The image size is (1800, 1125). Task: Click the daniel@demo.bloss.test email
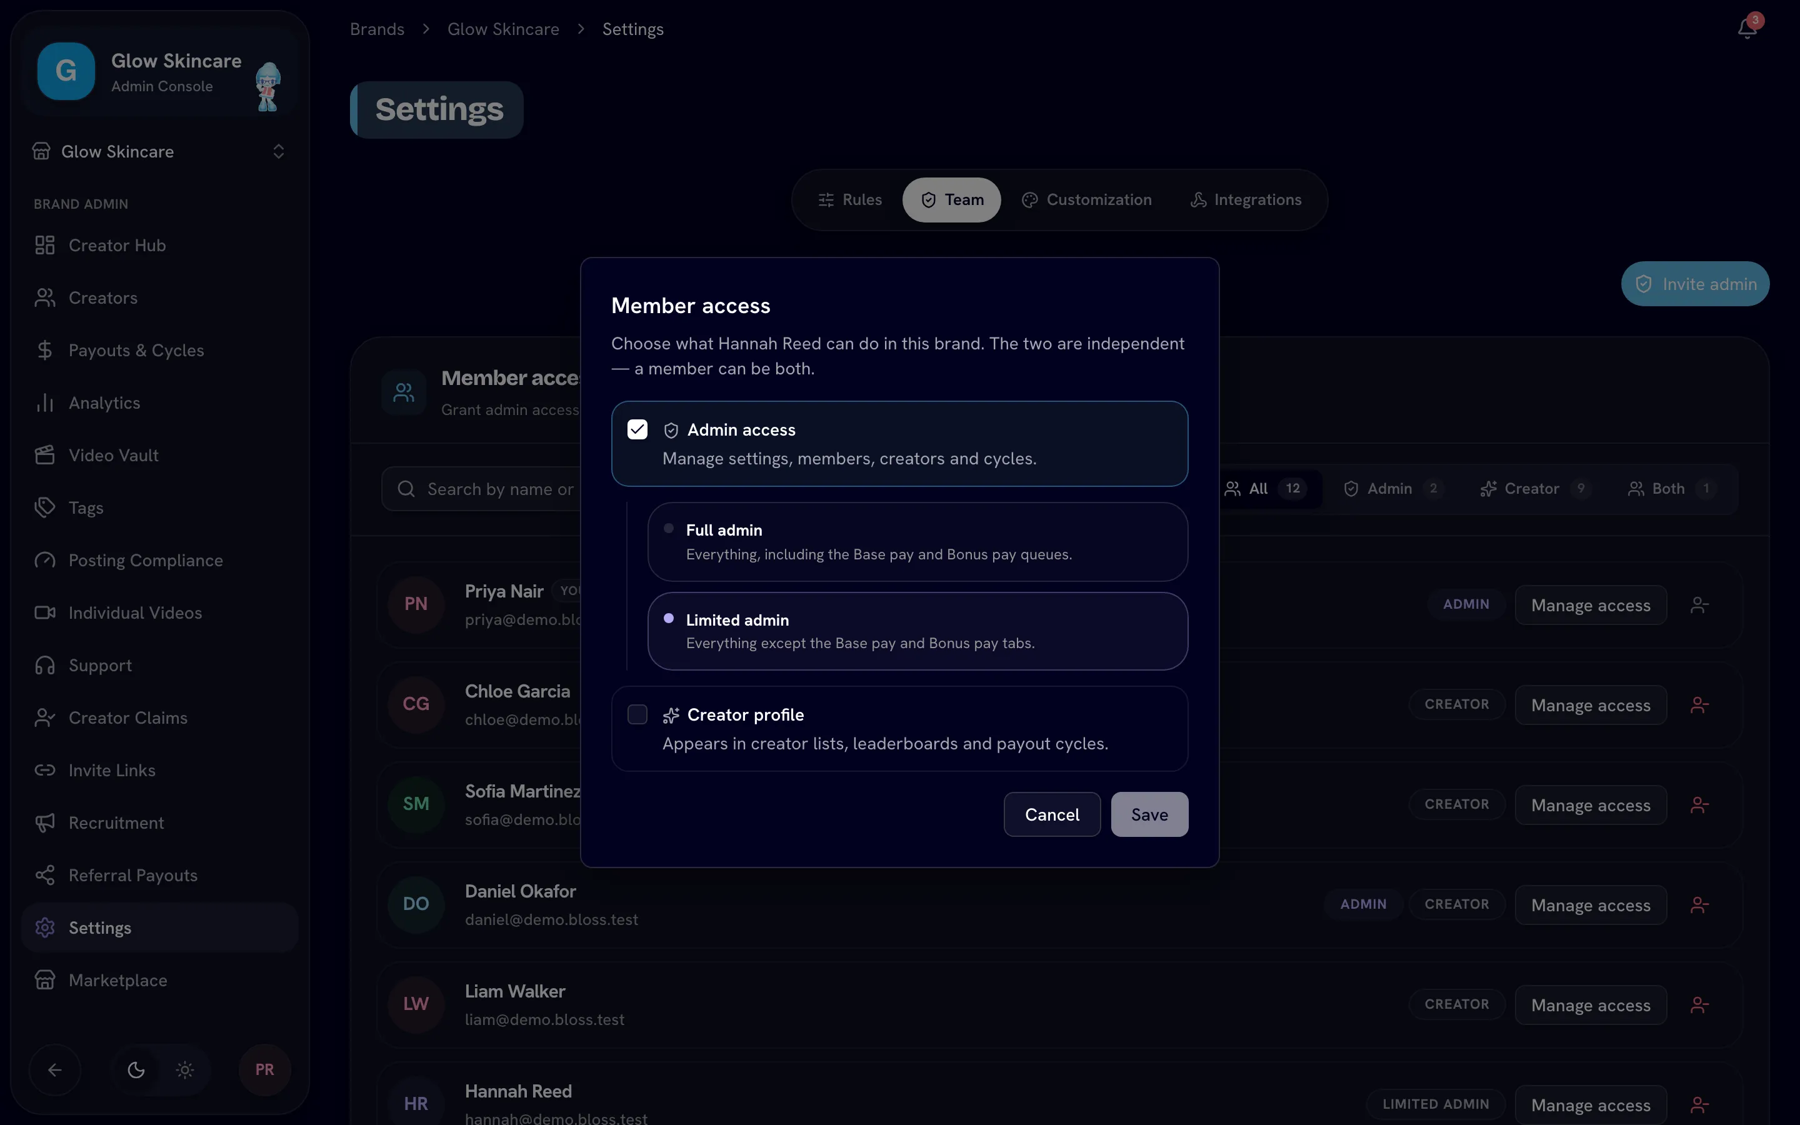[551, 921]
